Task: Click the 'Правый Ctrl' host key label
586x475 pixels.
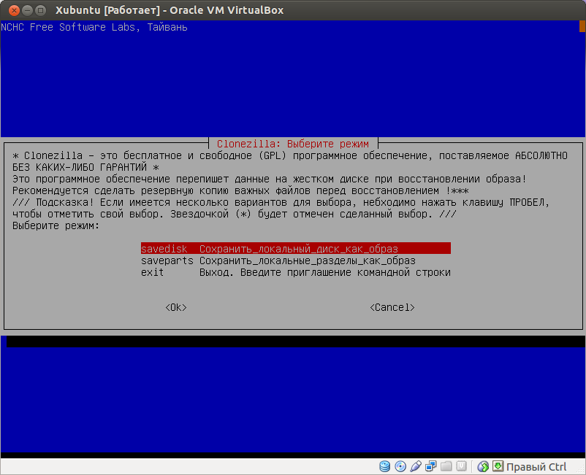Action: pos(536,467)
